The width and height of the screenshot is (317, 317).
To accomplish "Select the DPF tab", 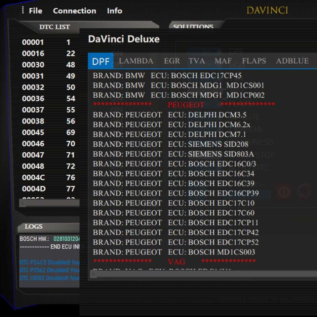I will coord(100,61).
